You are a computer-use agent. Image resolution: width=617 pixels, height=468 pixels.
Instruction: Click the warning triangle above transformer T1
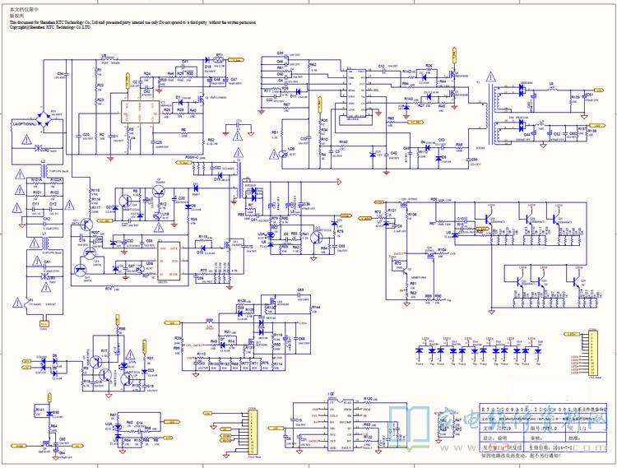[490, 76]
